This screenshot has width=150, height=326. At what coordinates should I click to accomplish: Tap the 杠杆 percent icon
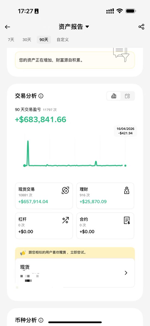coord(65,220)
